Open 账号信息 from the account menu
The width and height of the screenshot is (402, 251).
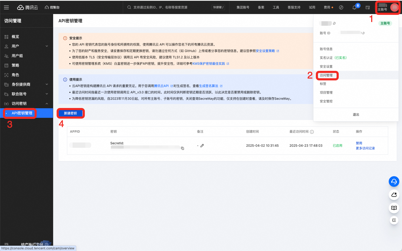pos(326,49)
